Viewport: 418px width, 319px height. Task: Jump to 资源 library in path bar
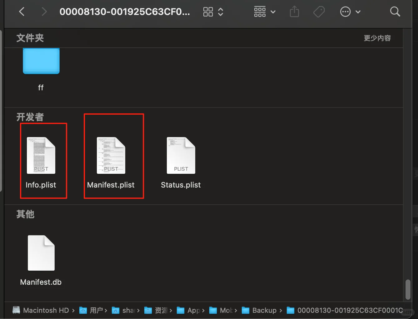point(156,310)
